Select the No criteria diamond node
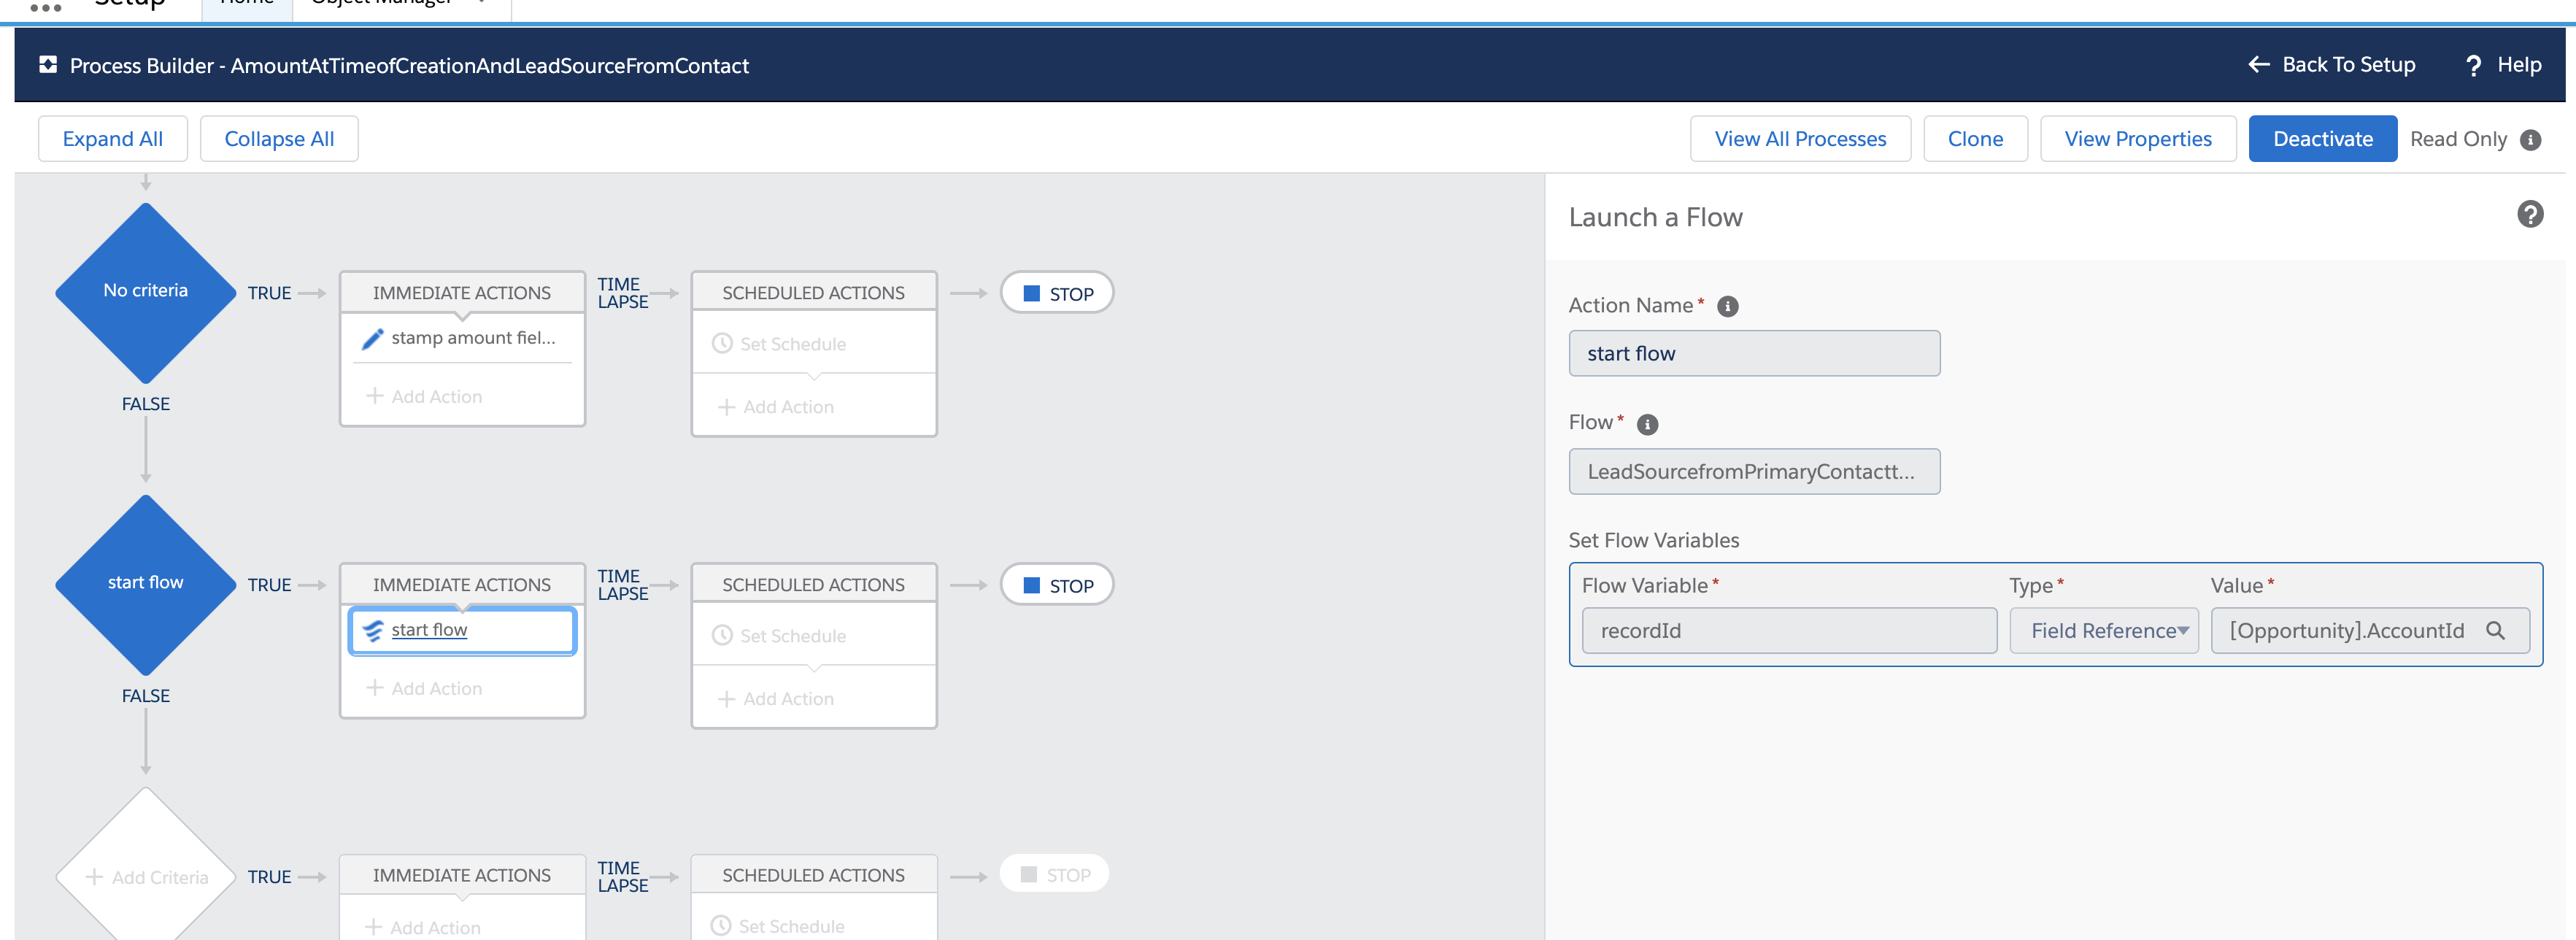The width and height of the screenshot is (2576, 940). [146, 292]
